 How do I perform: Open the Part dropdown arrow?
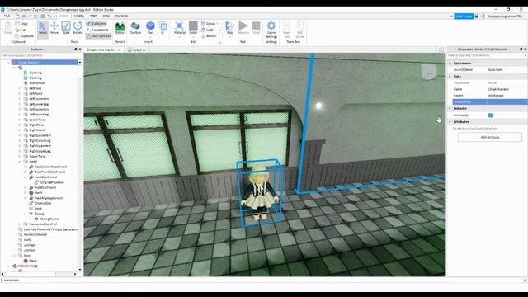click(x=150, y=37)
